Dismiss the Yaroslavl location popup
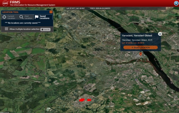This screenshot has width=179, height=113. point(160,34)
